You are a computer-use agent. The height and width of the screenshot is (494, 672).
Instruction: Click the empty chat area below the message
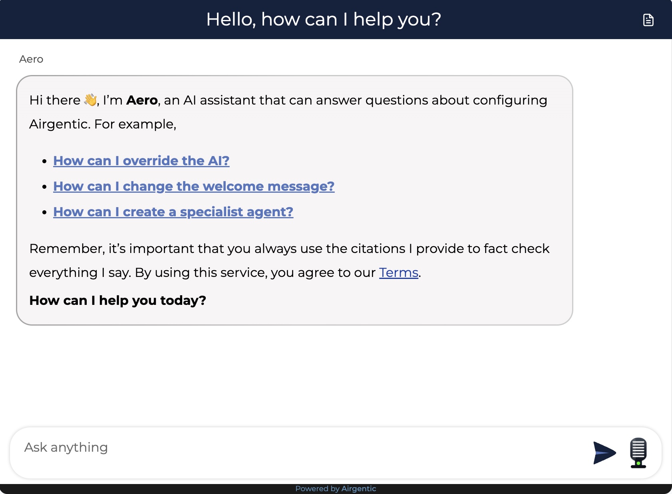click(336, 375)
